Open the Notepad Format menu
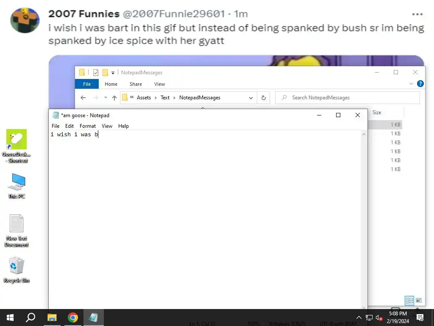The image size is (434, 326). click(87, 126)
